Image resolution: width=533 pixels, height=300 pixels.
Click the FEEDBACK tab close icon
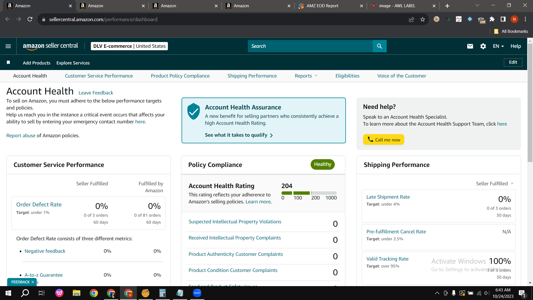click(33, 282)
